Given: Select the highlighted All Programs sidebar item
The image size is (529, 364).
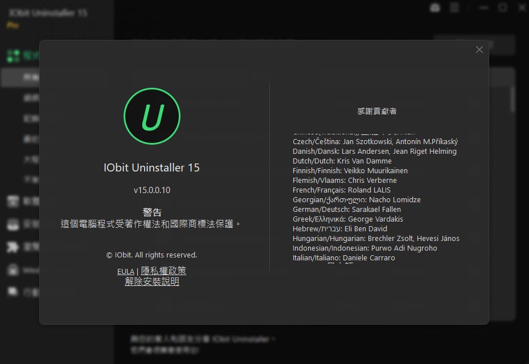Looking at the screenshot, I should (x=23, y=77).
